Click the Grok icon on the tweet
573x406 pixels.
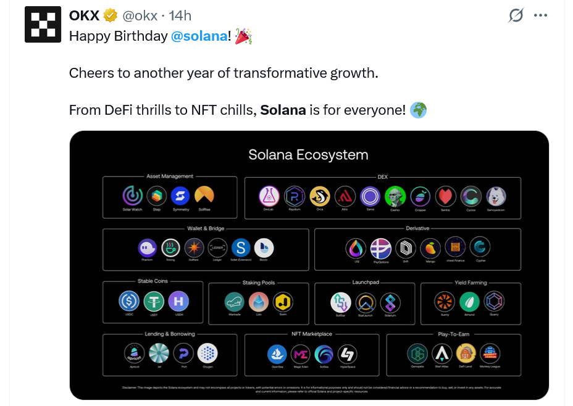(516, 16)
